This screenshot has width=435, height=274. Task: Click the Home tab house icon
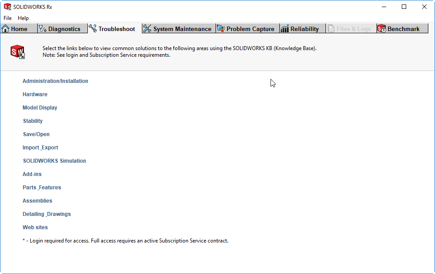(6, 28)
